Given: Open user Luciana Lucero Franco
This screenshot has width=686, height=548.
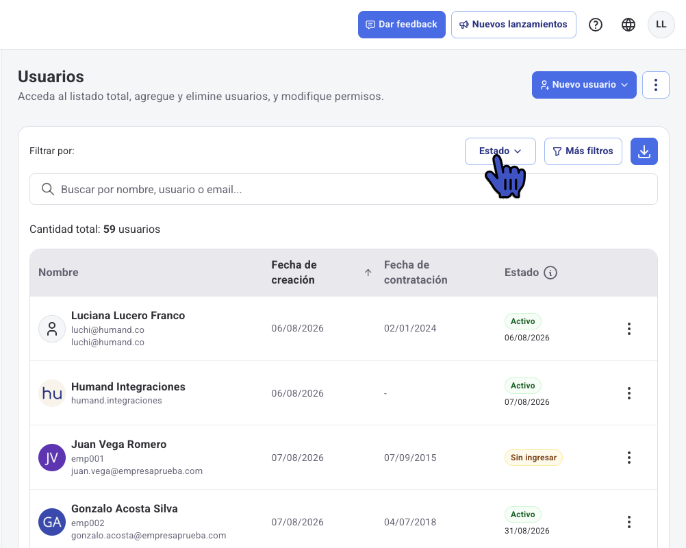Looking at the screenshot, I should [128, 316].
